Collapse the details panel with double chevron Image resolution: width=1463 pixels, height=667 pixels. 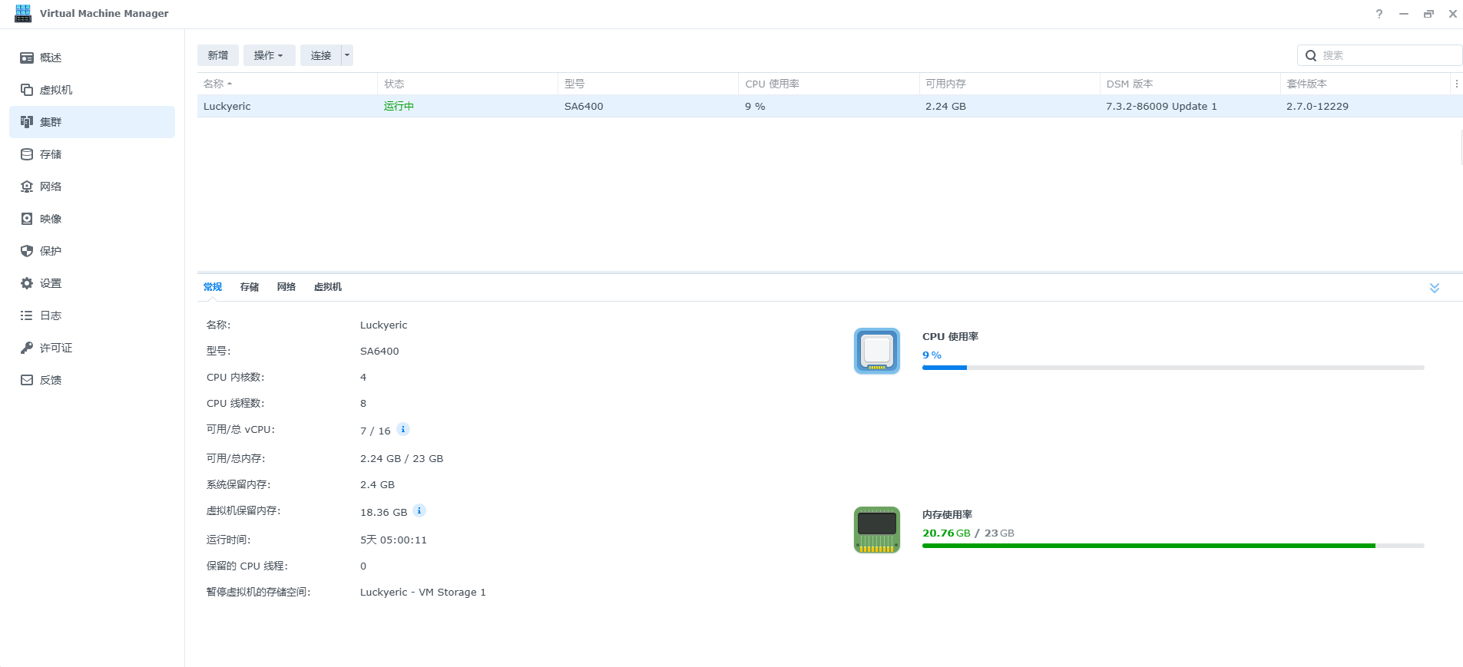(1434, 288)
